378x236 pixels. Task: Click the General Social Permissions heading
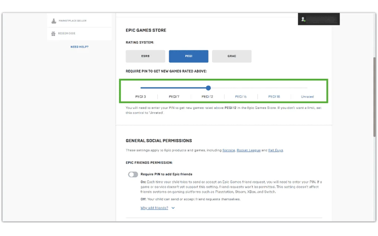tap(159, 140)
